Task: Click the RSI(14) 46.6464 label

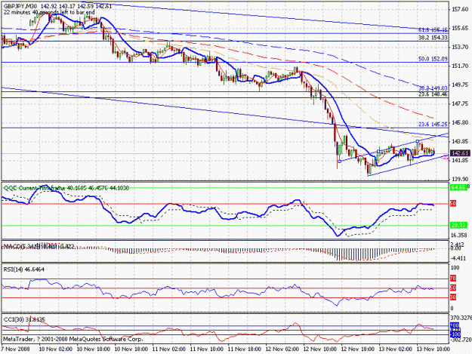Action: (23, 269)
